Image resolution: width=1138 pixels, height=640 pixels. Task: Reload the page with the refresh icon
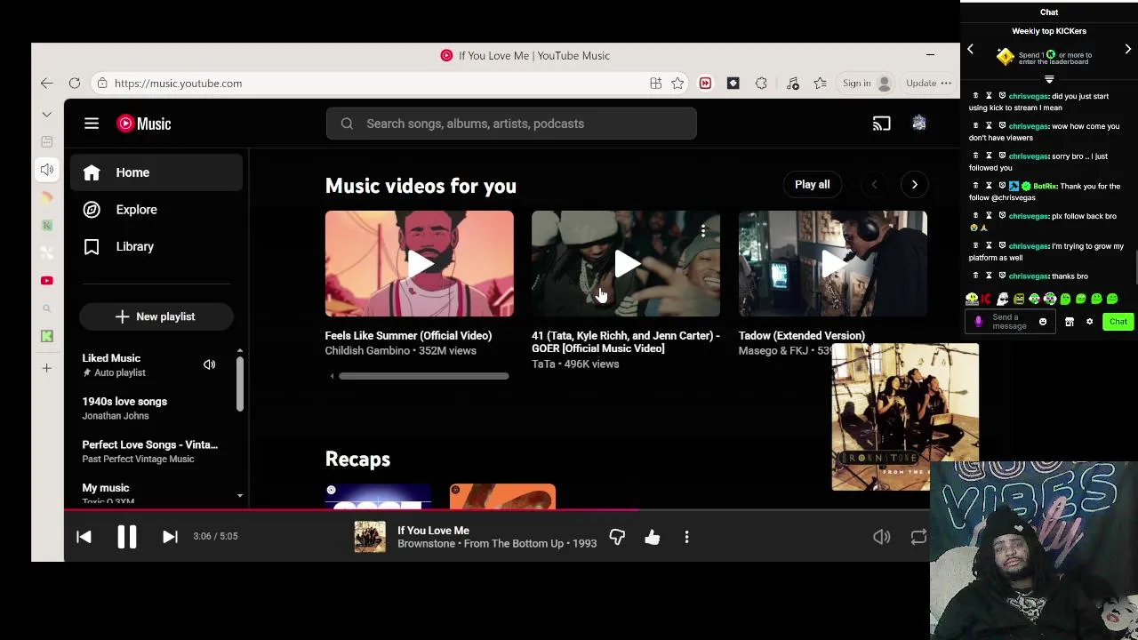(75, 83)
